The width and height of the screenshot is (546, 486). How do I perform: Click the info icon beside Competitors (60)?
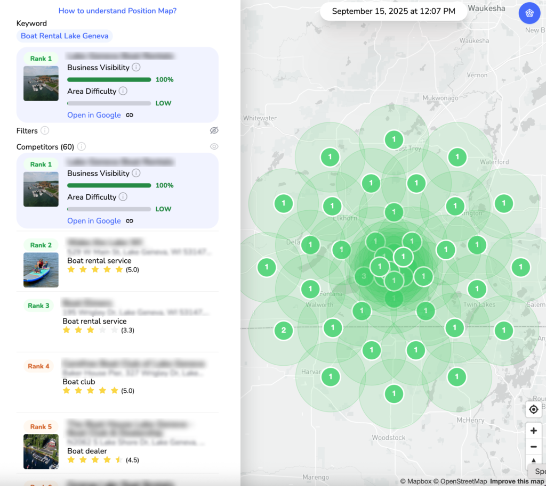coord(82,146)
